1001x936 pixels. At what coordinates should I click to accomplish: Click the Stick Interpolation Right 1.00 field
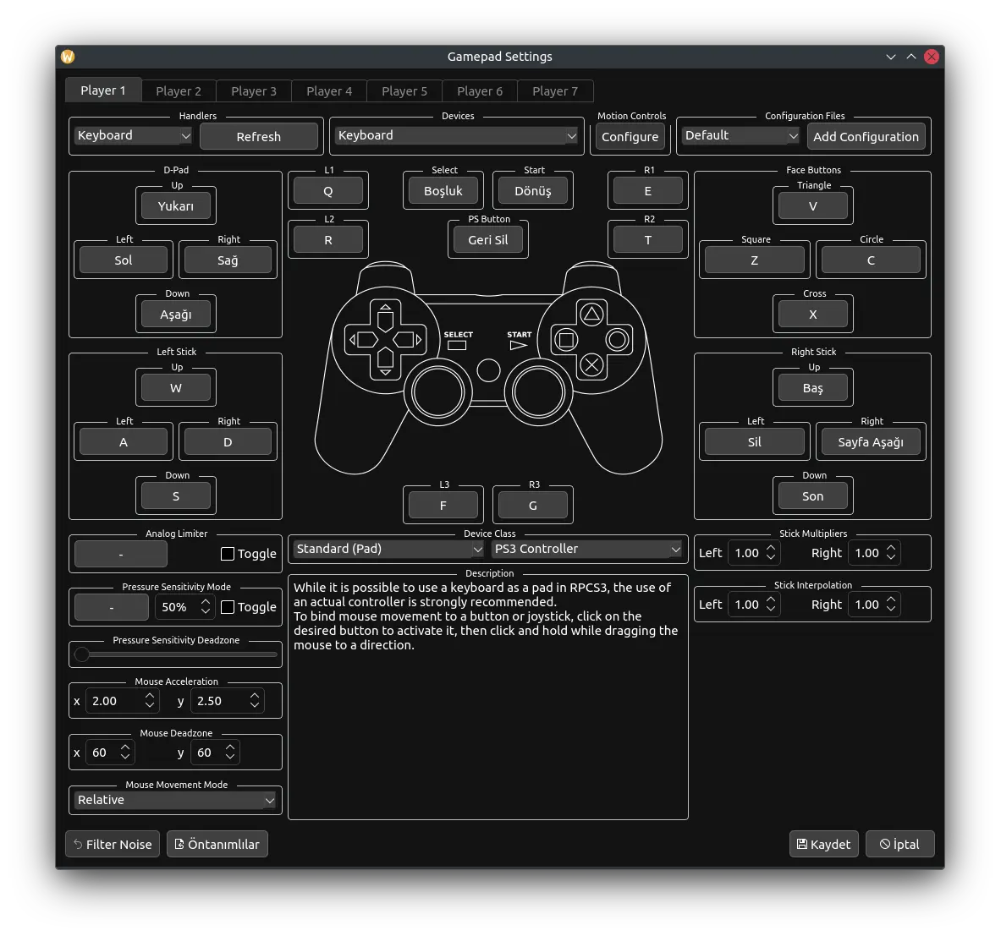pyautogui.click(x=874, y=605)
